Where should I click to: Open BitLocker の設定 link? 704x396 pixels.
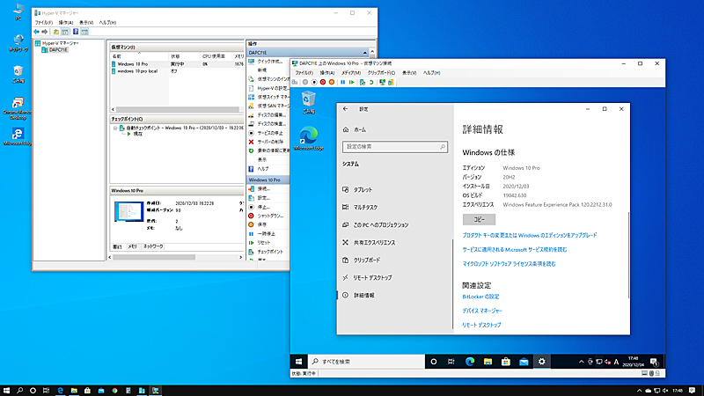[x=480, y=297]
